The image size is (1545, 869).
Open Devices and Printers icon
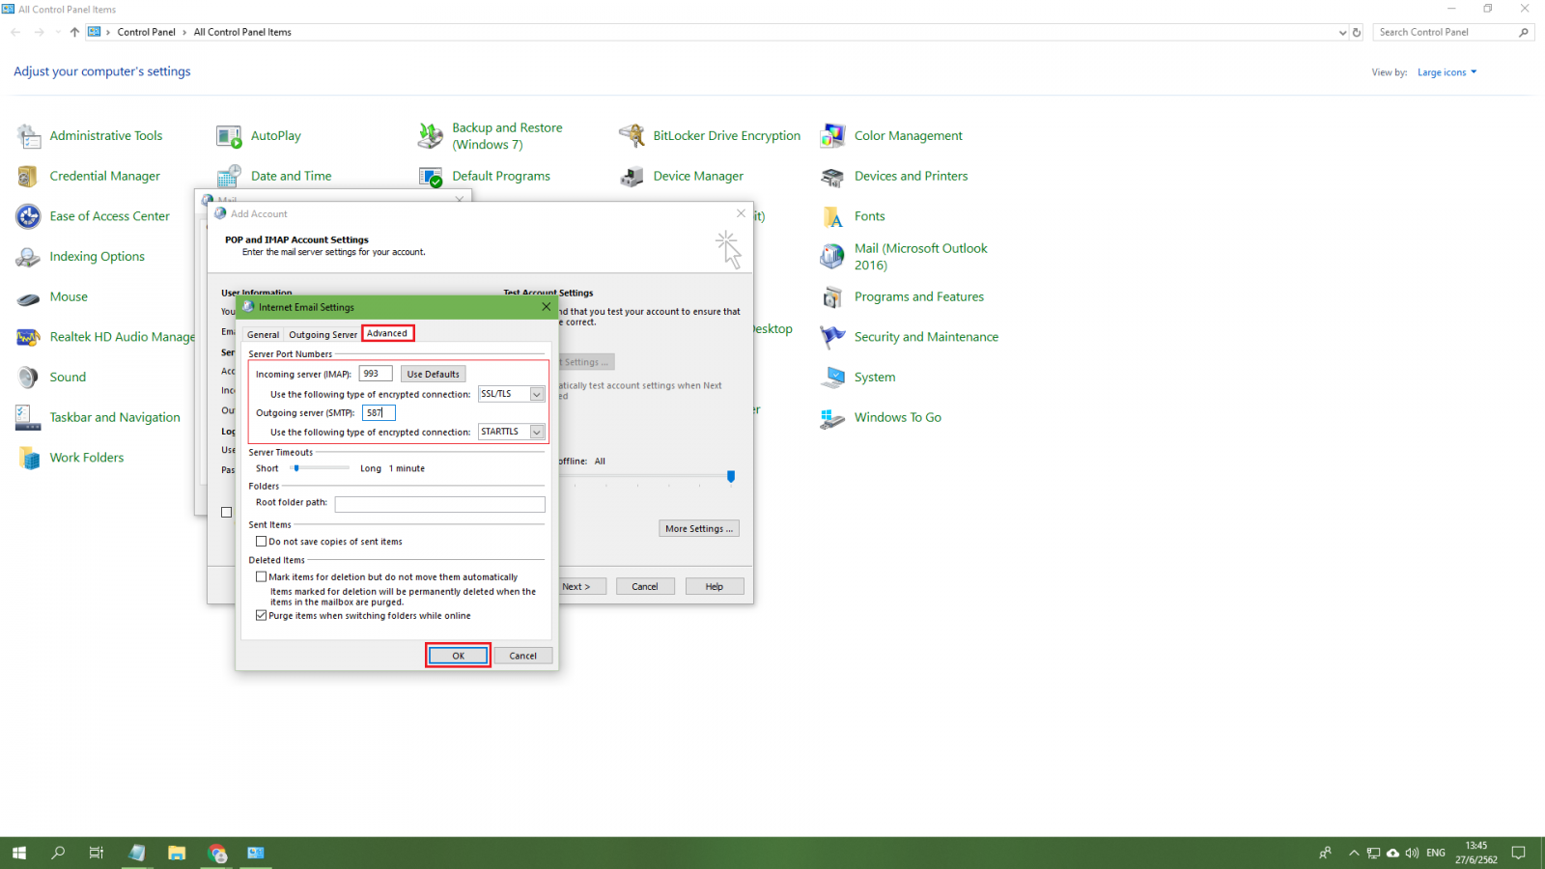coord(832,177)
